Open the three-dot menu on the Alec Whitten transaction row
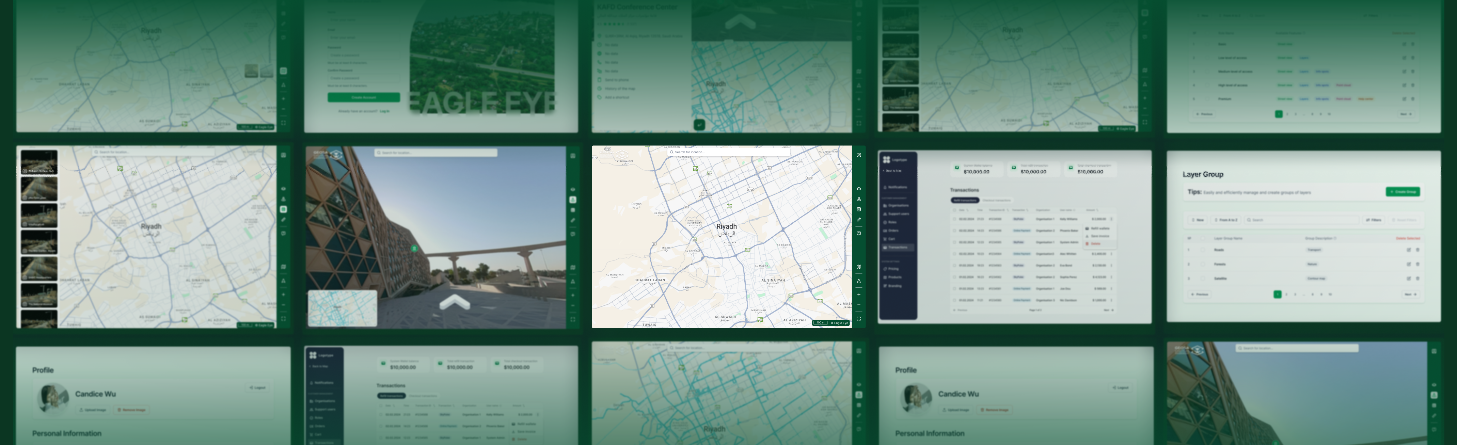The width and height of the screenshot is (1457, 445). point(1111,254)
